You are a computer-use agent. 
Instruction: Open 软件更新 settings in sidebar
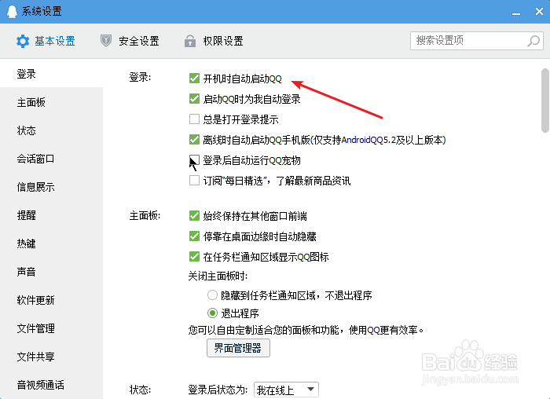click(51, 300)
